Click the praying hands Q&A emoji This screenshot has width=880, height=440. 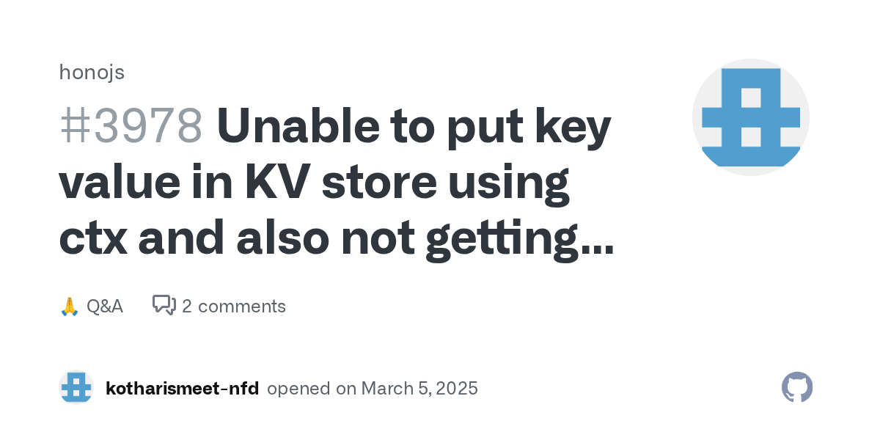(x=69, y=307)
